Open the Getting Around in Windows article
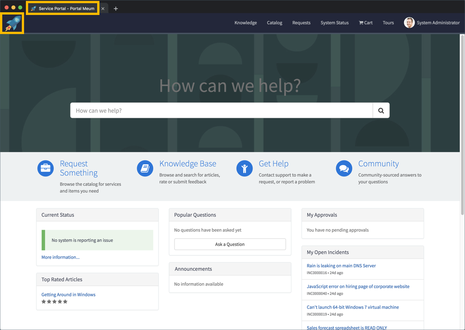 [x=68, y=294]
